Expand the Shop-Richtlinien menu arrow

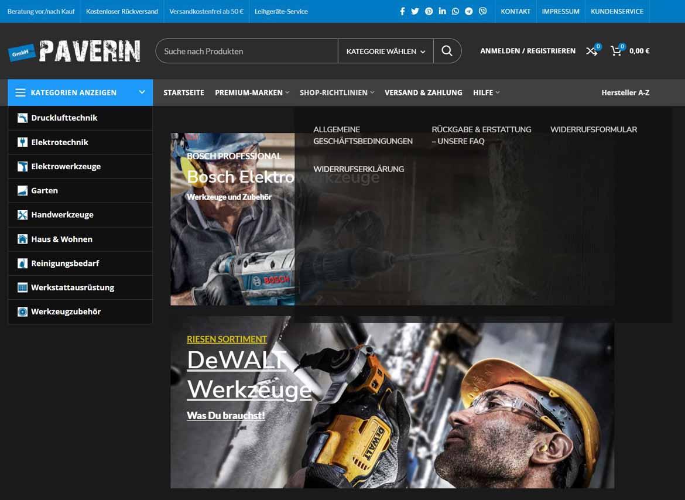[x=372, y=93]
